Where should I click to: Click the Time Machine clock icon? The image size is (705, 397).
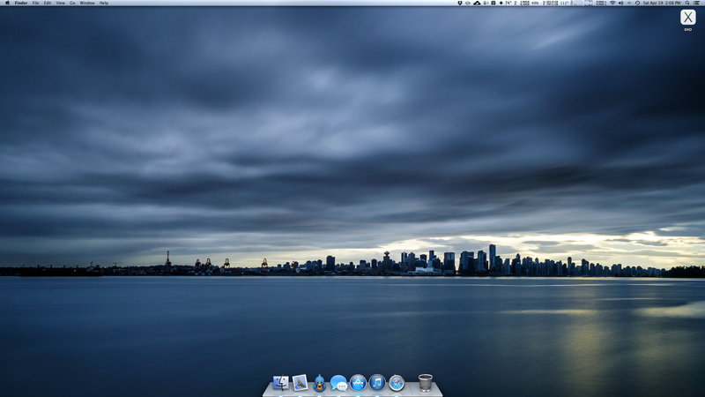pyautogui.click(x=637, y=3)
